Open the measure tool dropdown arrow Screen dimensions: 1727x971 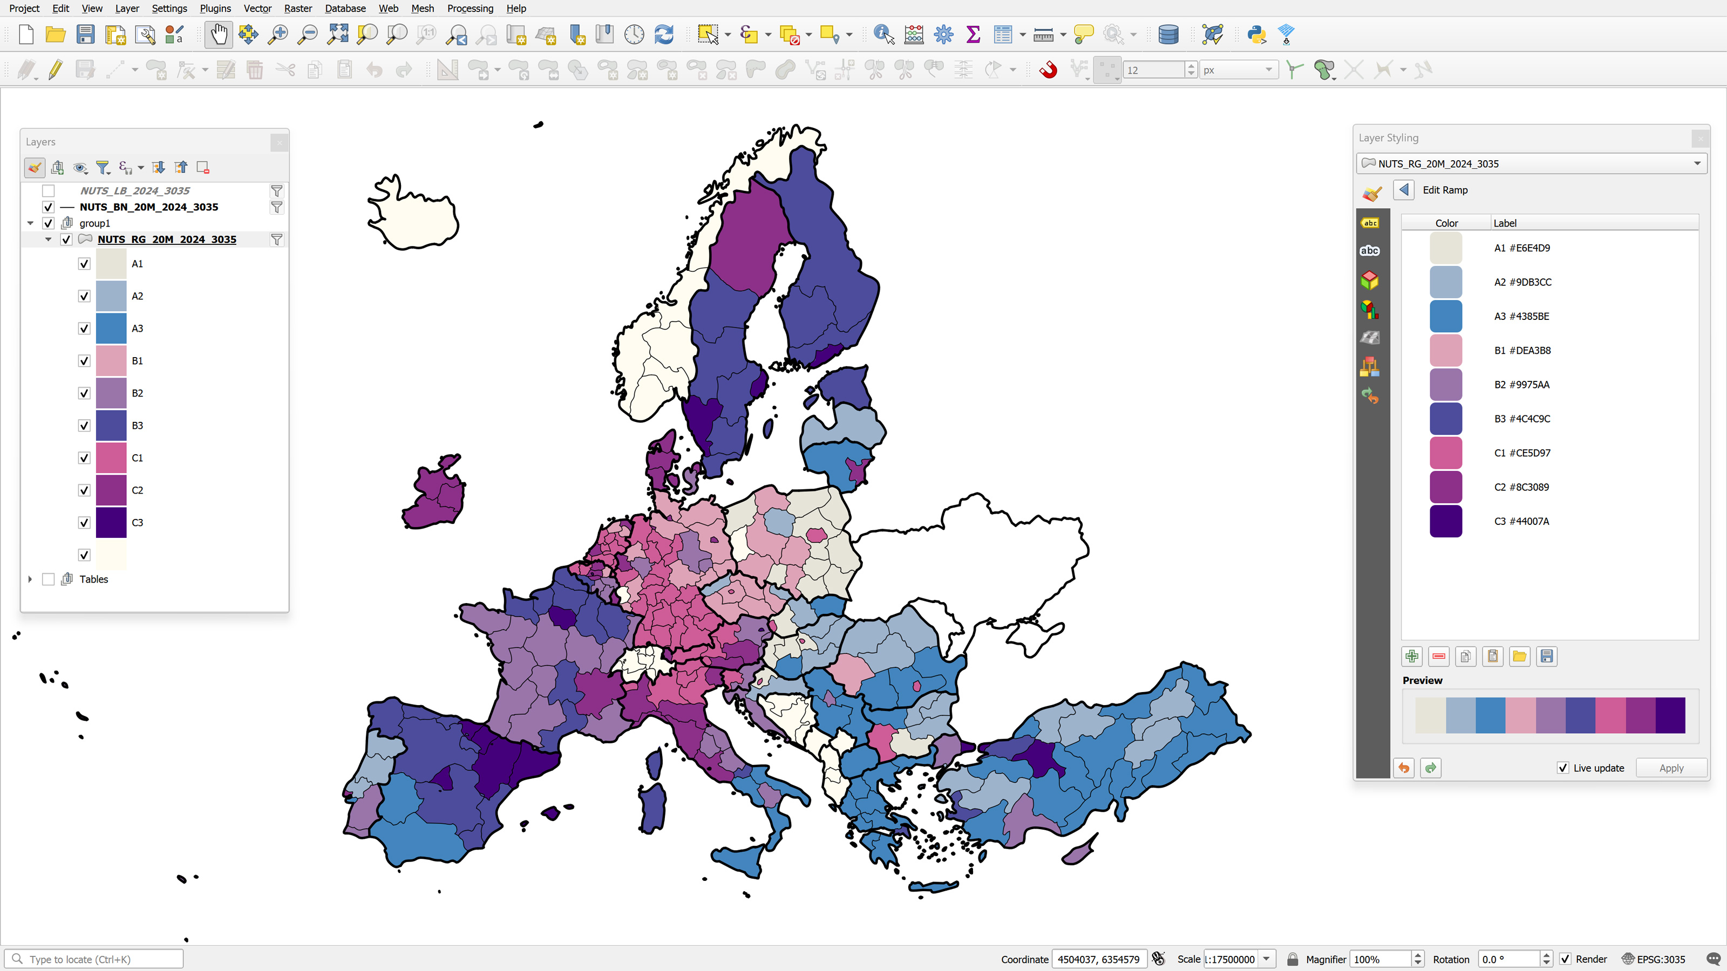1063,34
